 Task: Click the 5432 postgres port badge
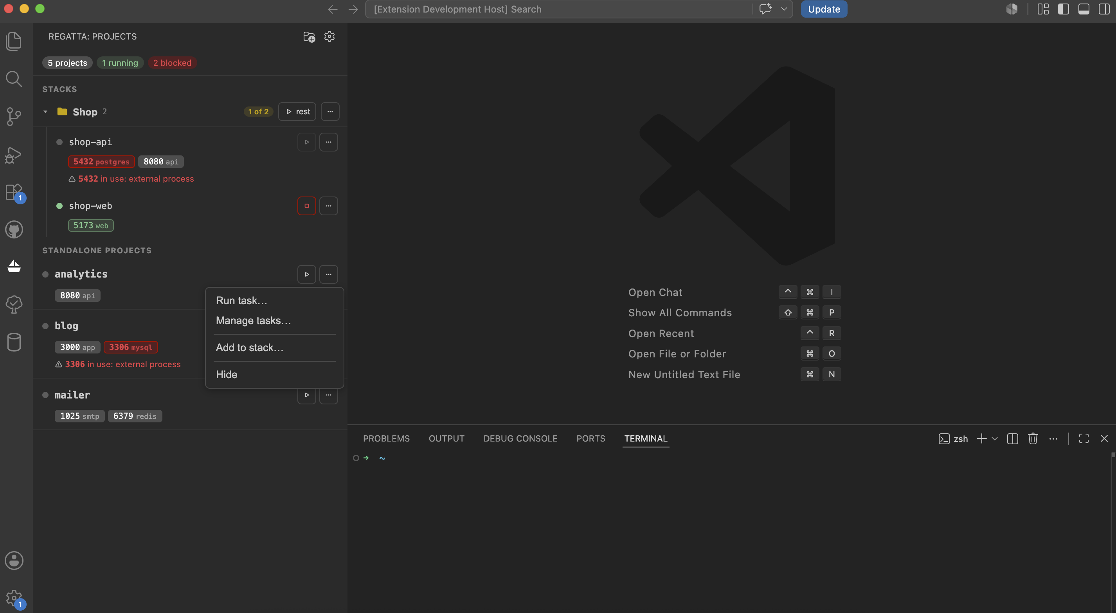[101, 162]
